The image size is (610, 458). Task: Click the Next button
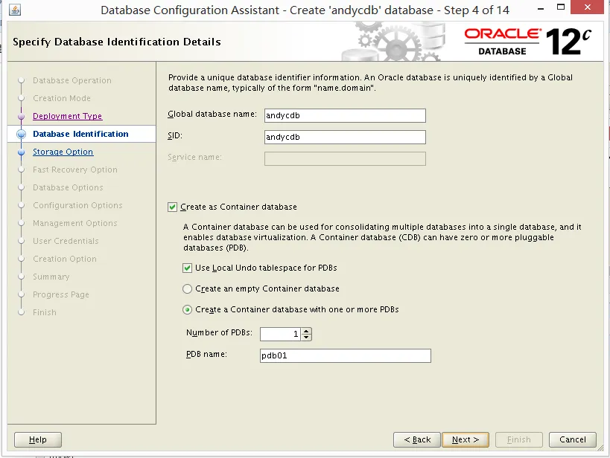point(466,439)
